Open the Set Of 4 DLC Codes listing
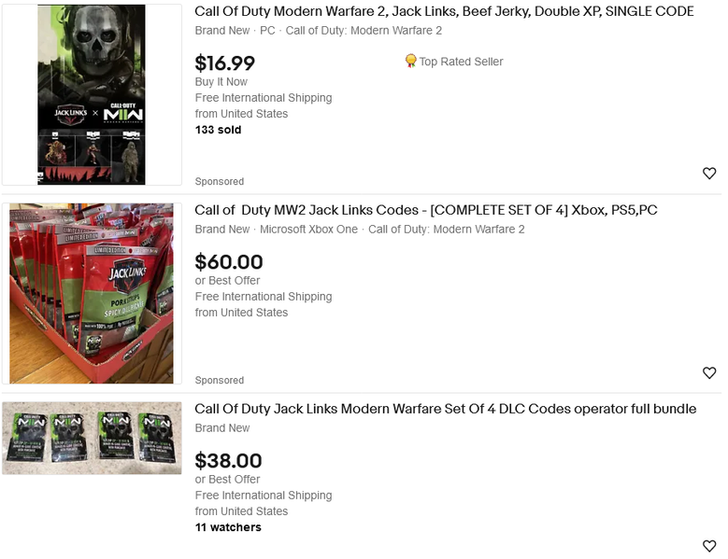 pyautogui.click(x=445, y=410)
